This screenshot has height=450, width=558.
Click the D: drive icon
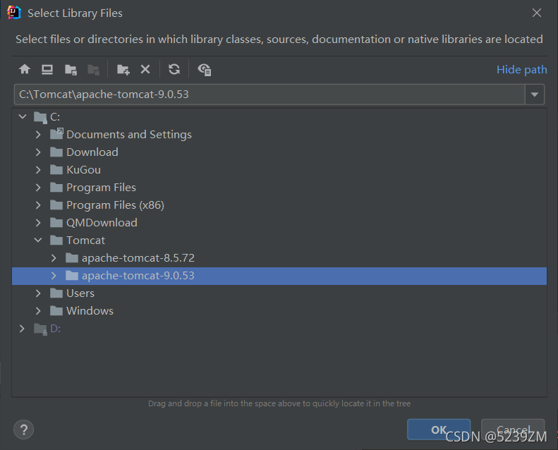pos(40,329)
